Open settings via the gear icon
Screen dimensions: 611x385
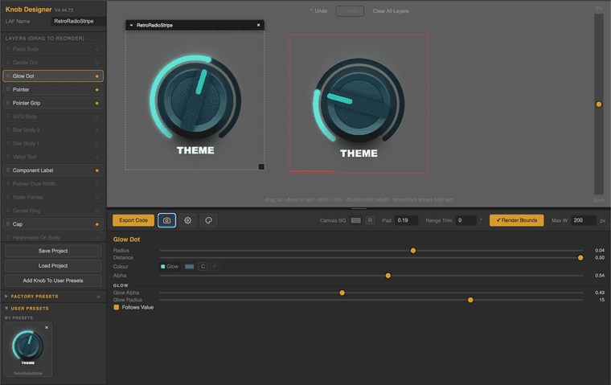tap(188, 220)
